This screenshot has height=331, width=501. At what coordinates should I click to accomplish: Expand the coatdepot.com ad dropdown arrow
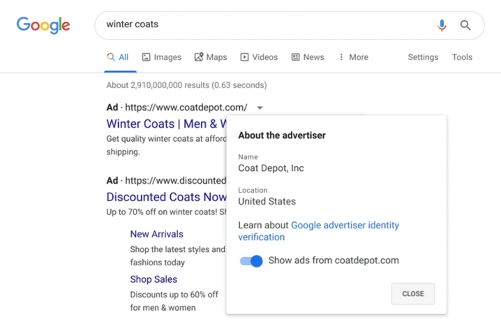coord(260,108)
